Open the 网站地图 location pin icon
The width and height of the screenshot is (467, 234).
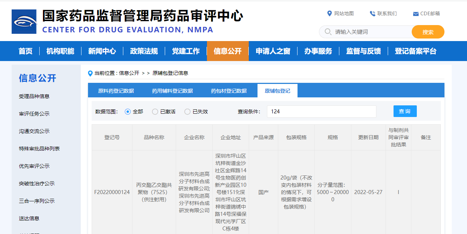(329, 13)
